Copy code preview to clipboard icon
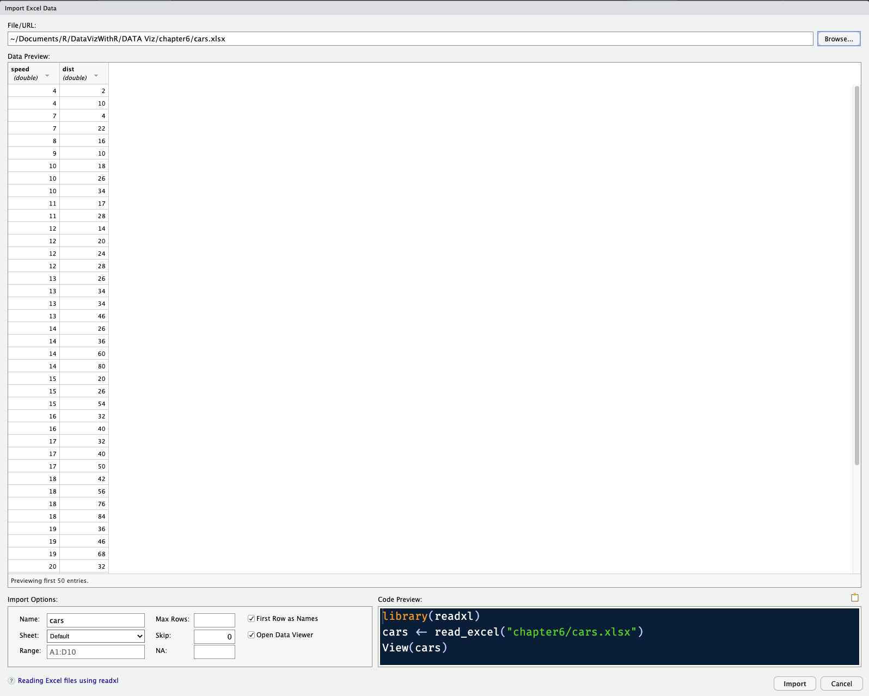This screenshot has height=696, width=869. click(x=854, y=598)
